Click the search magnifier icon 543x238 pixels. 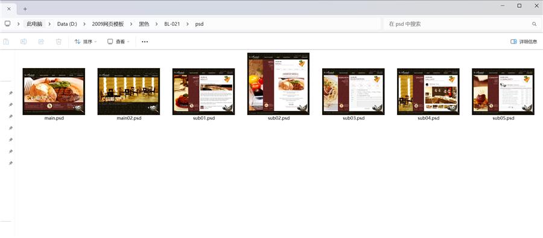click(535, 24)
